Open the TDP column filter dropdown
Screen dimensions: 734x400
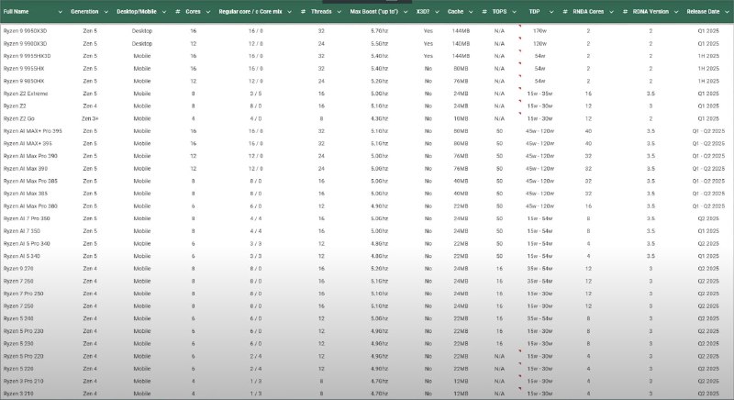pyautogui.click(x=551, y=12)
